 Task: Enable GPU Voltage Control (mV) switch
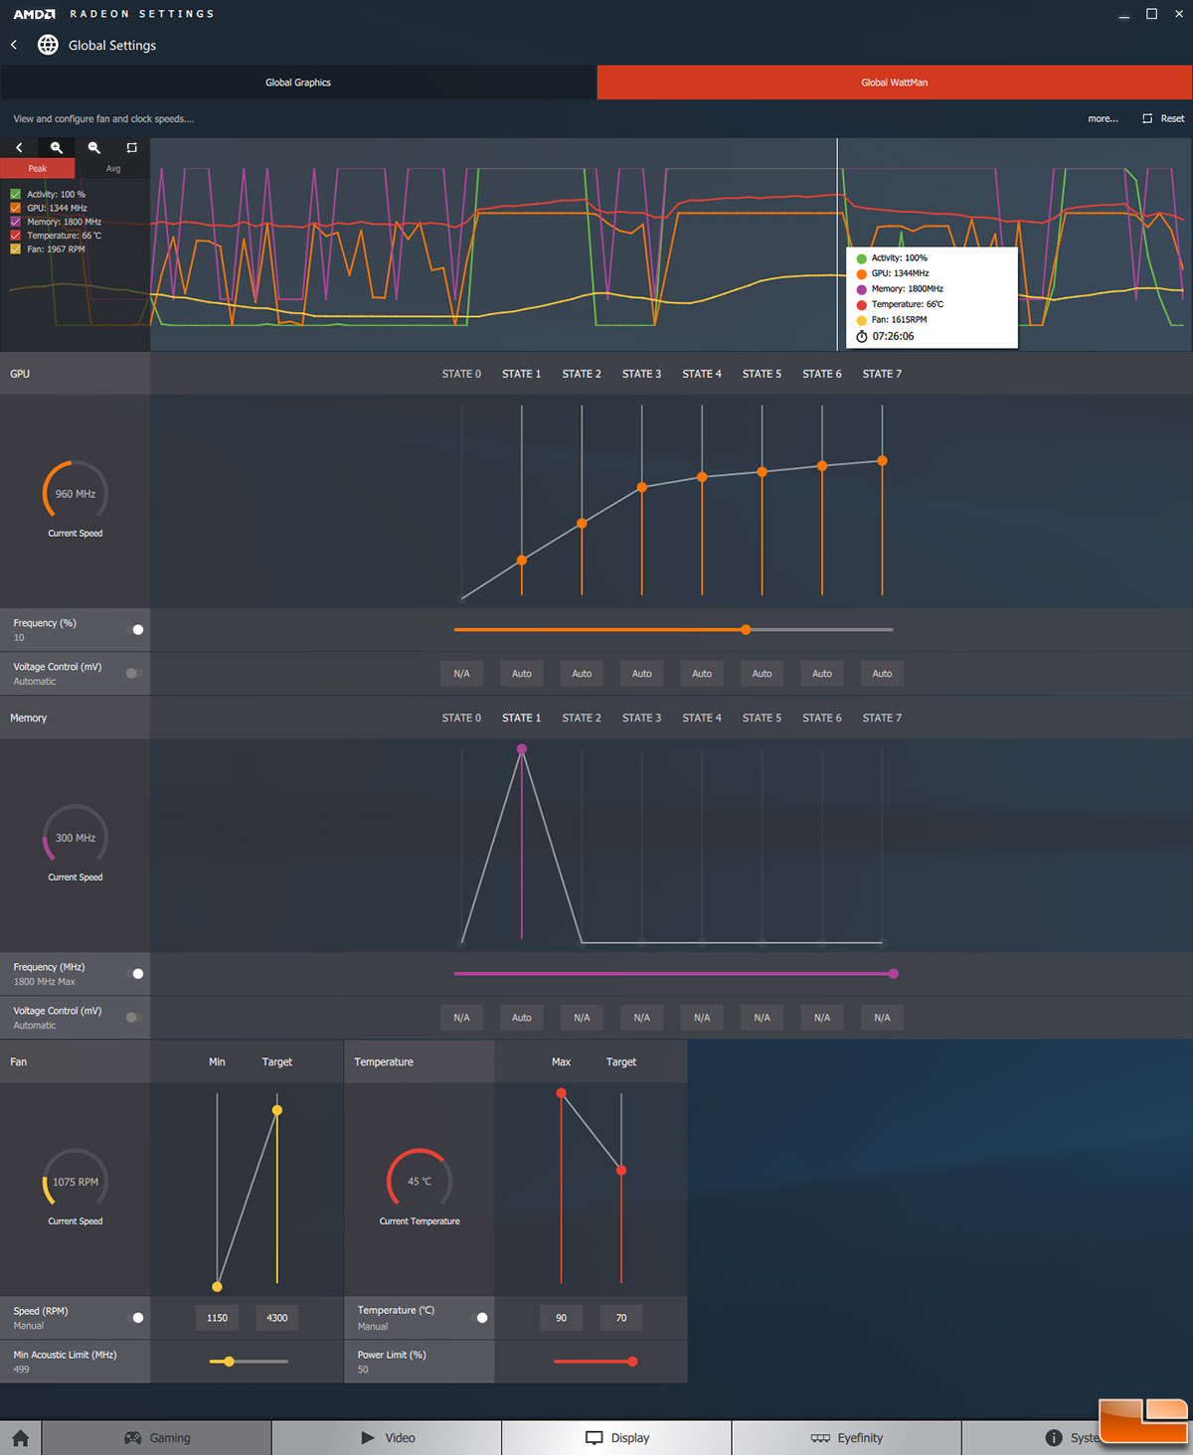pyautogui.click(x=134, y=674)
